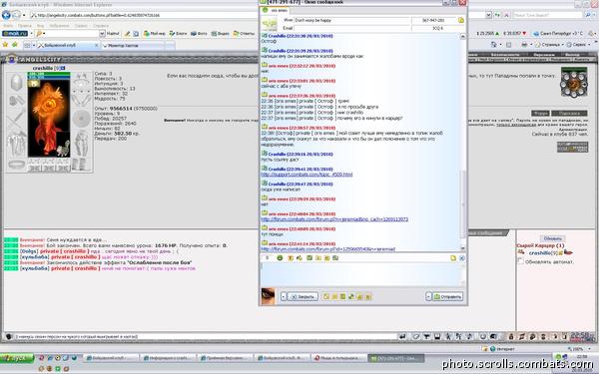
Task: Open Фото from the mail.ru toolbar
Action: (199, 34)
